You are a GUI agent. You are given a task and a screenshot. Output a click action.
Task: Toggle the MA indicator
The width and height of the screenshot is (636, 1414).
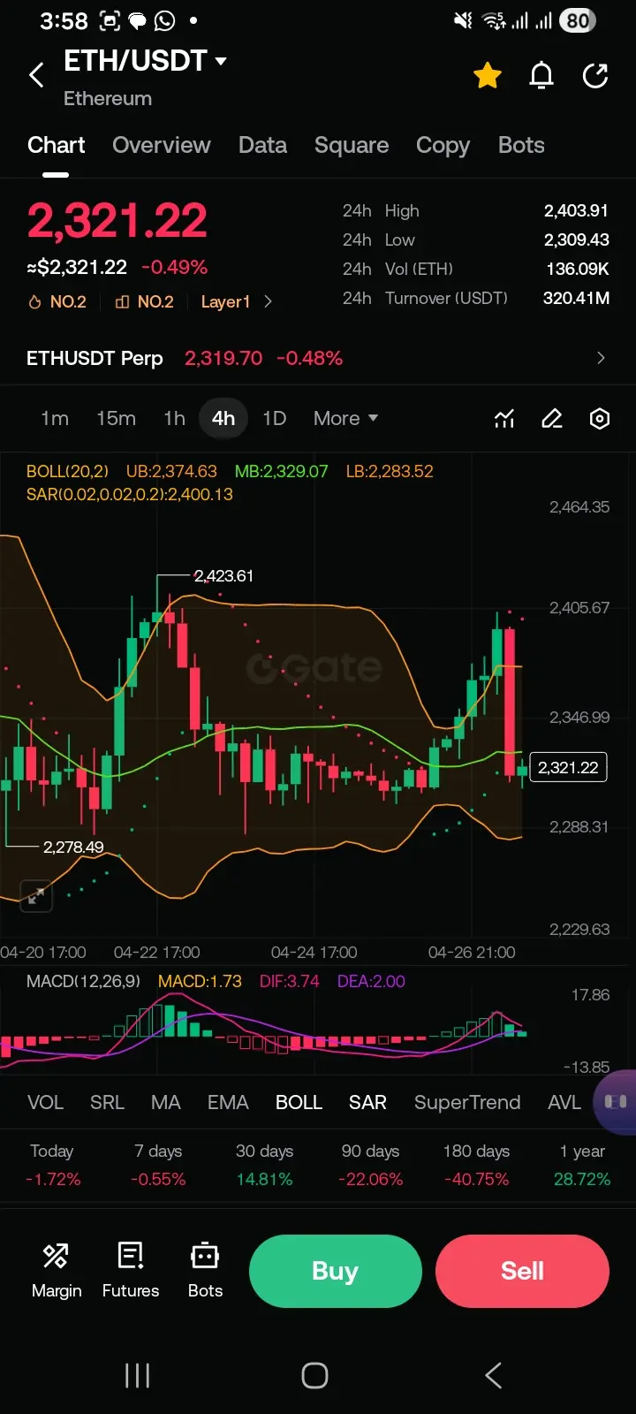coord(165,1102)
